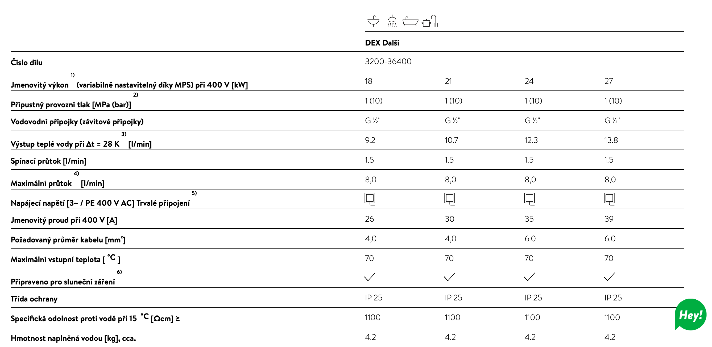Click footnote 5) after Trvalé připojení
This screenshot has height=347, width=712.
pos(194,193)
